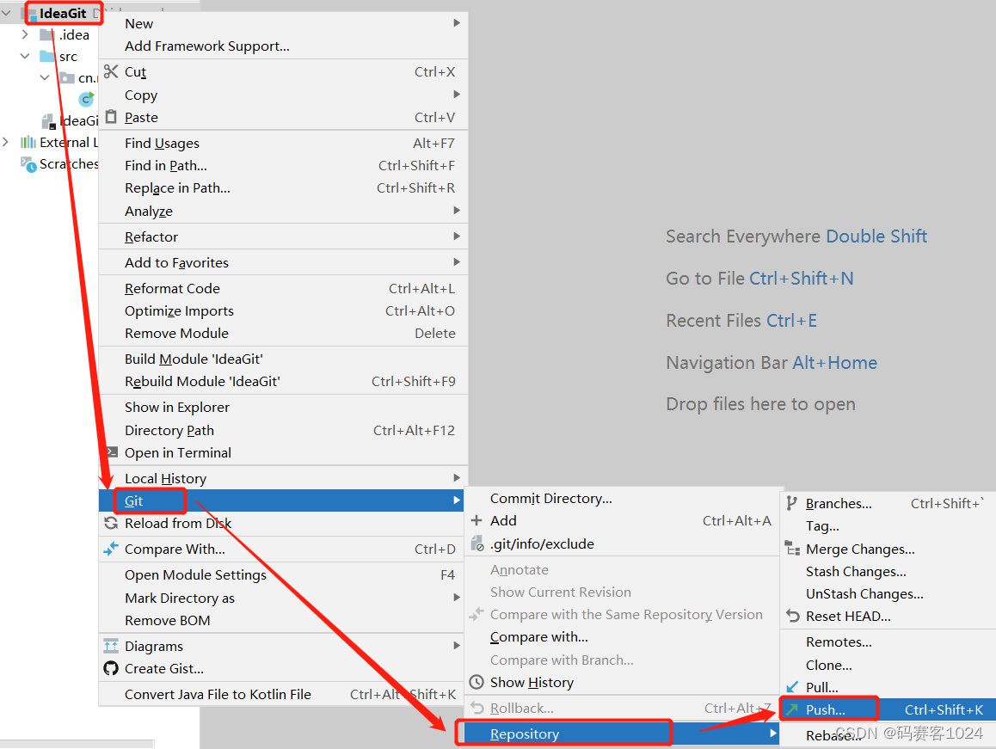Viewport: 996px width, 749px height.
Task: Click the src folder icon
Action: pos(47,57)
